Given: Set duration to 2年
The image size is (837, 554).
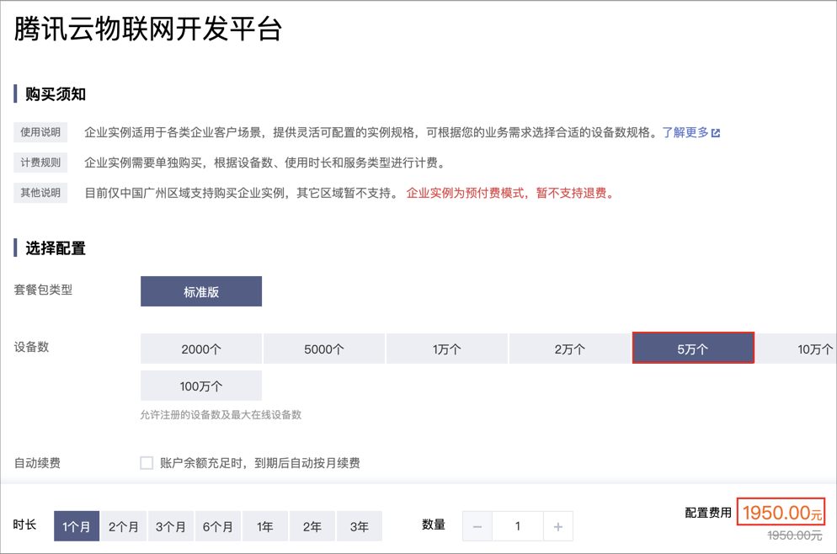Looking at the screenshot, I should pos(312,526).
